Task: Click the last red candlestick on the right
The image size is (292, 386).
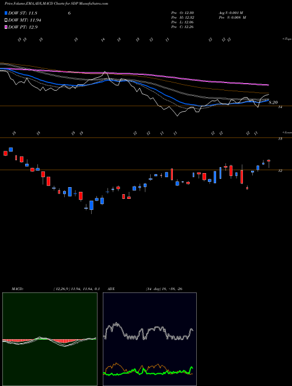Action: 269,161
